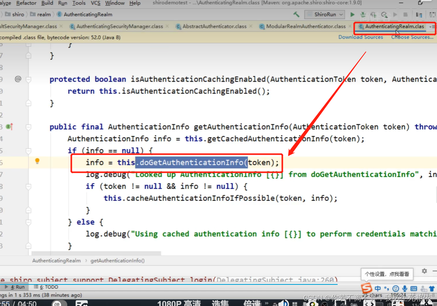Click the shiro breadcrumb in navigation bar
Image resolution: width=437 pixels, height=306 pixels.
pyautogui.click(x=15, y=14)
